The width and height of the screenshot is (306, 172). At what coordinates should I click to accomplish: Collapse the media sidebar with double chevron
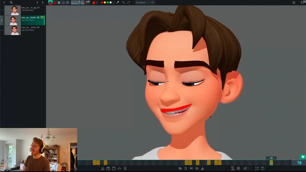3,3
